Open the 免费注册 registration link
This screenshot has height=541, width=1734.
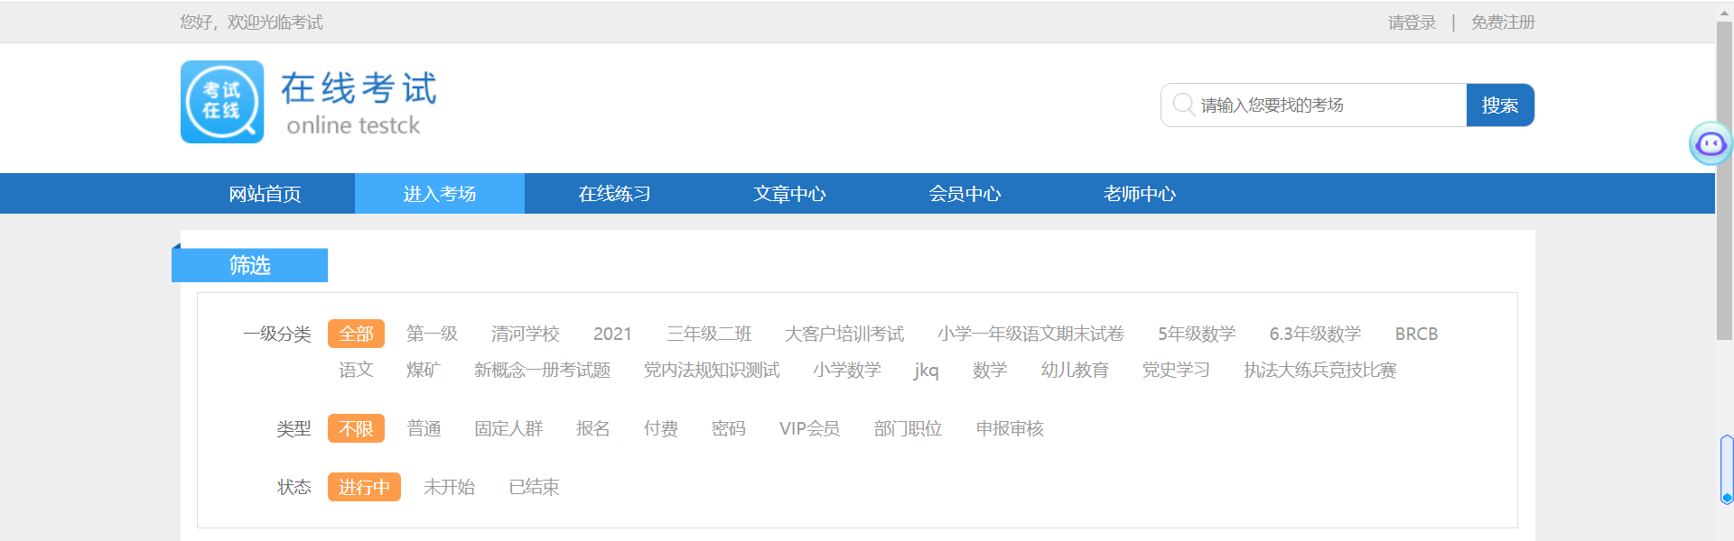pos(1503,23)
